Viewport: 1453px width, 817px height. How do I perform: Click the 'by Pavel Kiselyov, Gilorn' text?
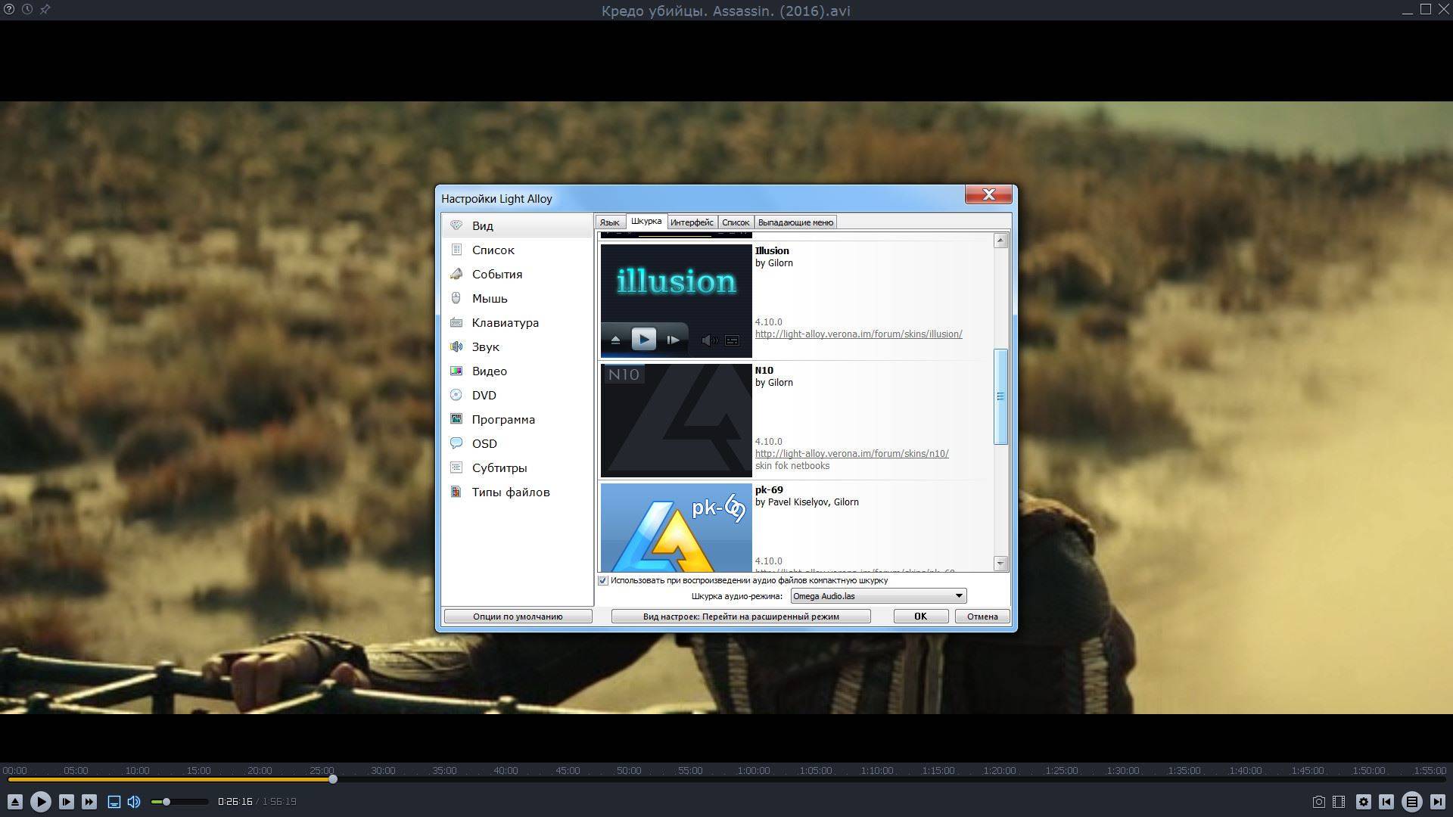pyautogui.click(x=807, y=502)
